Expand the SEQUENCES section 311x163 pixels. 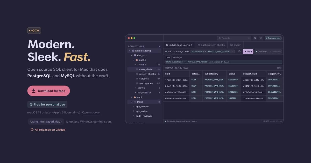point(135,93)
